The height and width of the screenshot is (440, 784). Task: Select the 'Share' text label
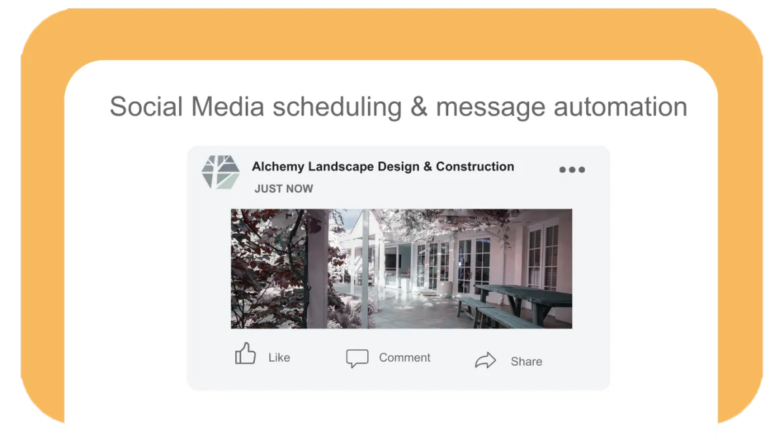point(527,362)
